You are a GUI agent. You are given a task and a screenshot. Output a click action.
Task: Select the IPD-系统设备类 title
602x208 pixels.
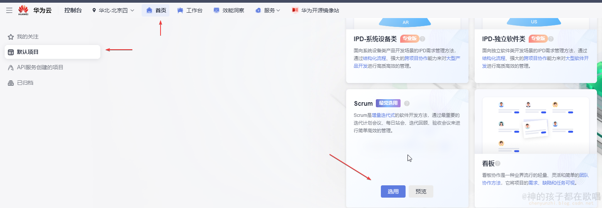click(375, 39)
